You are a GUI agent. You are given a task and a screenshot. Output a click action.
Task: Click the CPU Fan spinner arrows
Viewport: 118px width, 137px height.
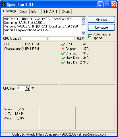coord(28,88)
